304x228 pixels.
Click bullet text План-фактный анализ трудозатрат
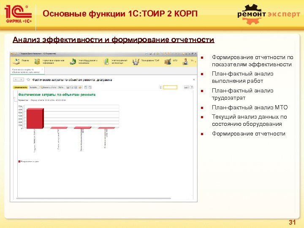[242, 94]
